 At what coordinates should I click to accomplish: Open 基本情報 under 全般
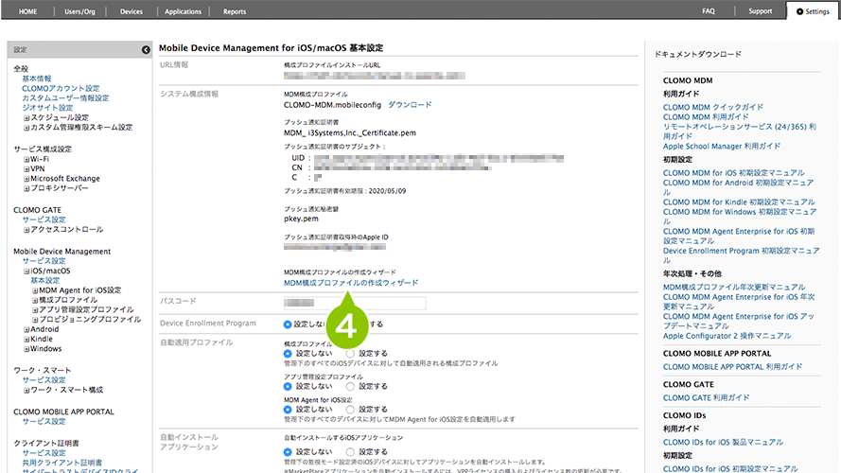(x=37, y=79)
